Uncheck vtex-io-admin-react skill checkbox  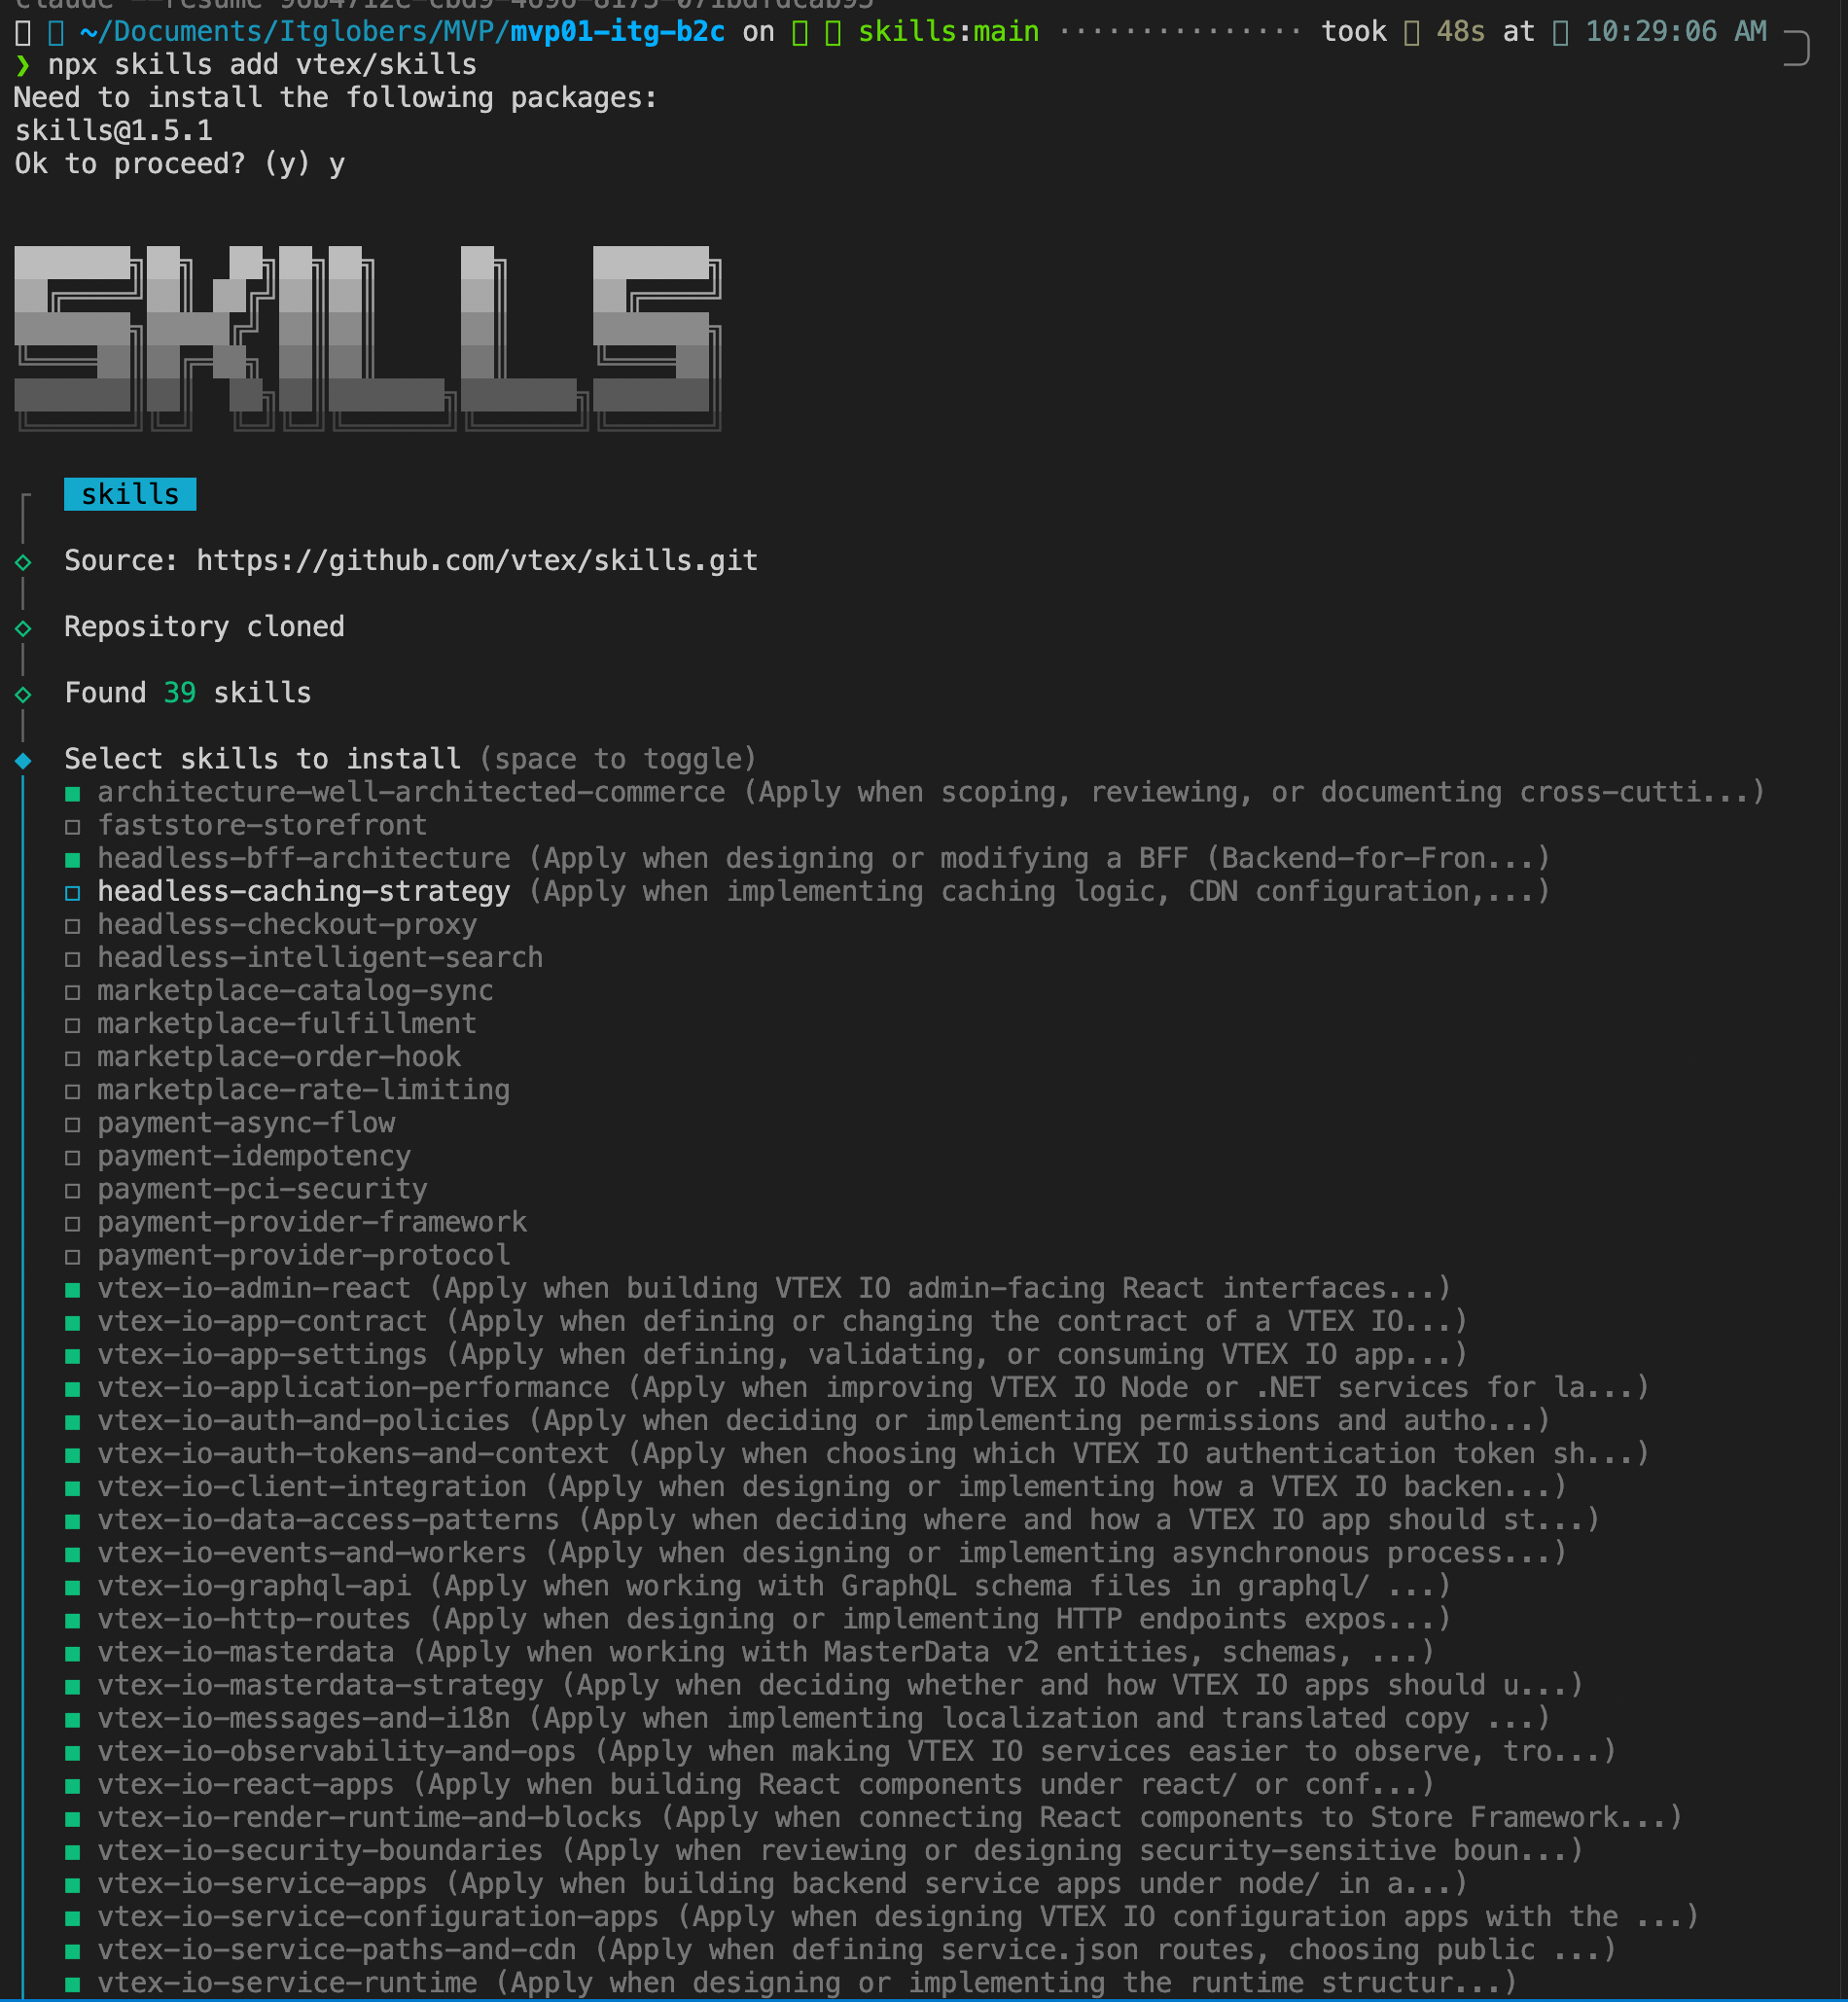pyautogui.click(x=72, y=1290)
